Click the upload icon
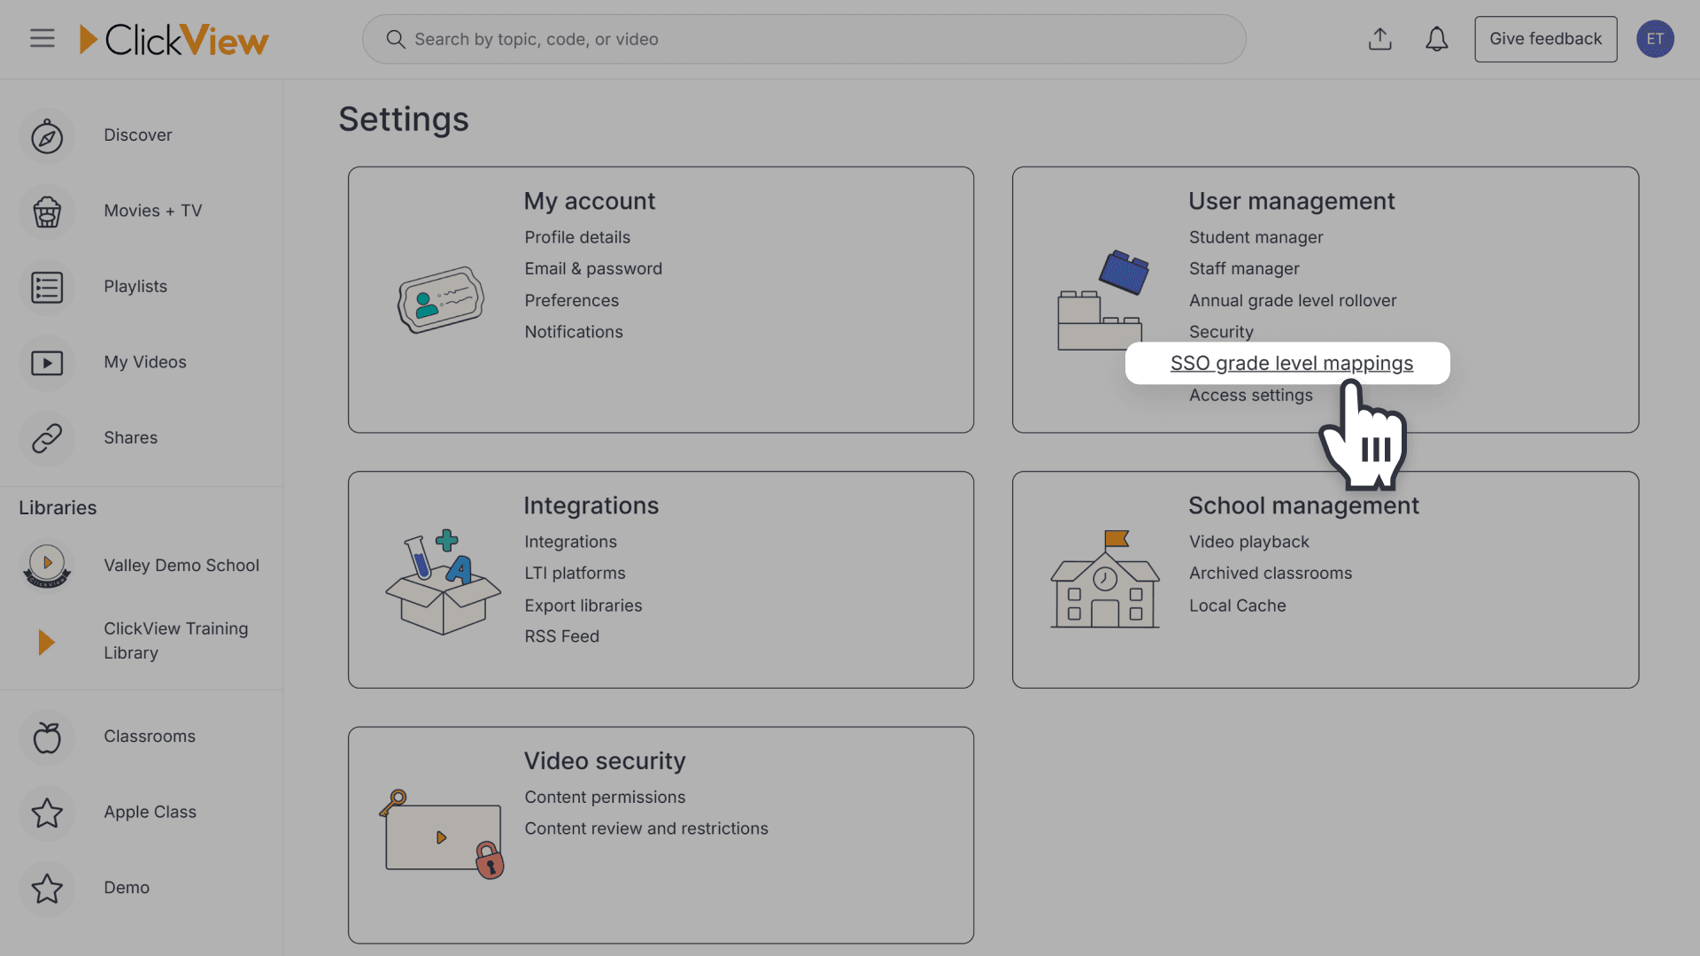 point(1379,39)
